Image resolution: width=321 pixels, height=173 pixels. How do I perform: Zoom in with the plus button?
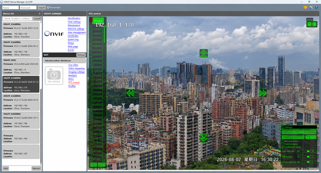click(x=314, y=24)
